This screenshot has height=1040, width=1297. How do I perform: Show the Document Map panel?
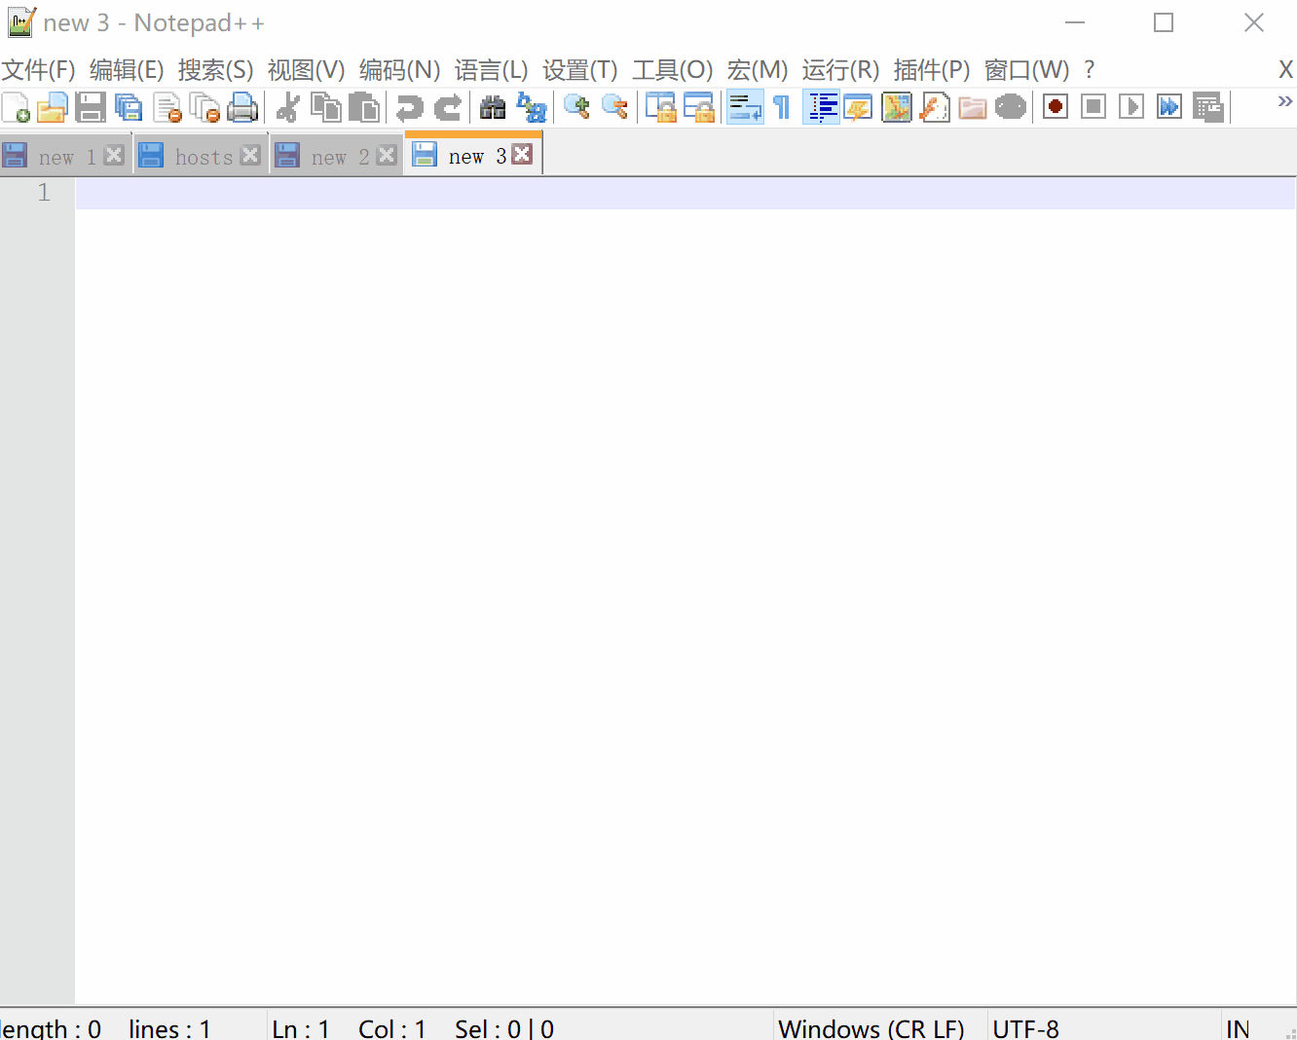pyautogui.click(x=896, y=107)
